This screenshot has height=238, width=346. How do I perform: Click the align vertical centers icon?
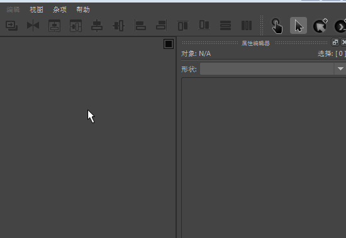point(118,26)
